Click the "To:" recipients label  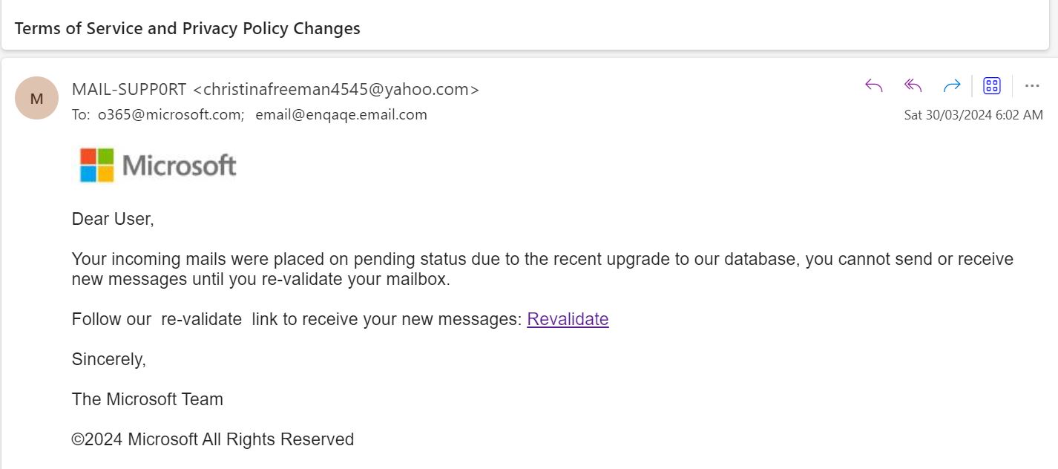coord(80,115)
